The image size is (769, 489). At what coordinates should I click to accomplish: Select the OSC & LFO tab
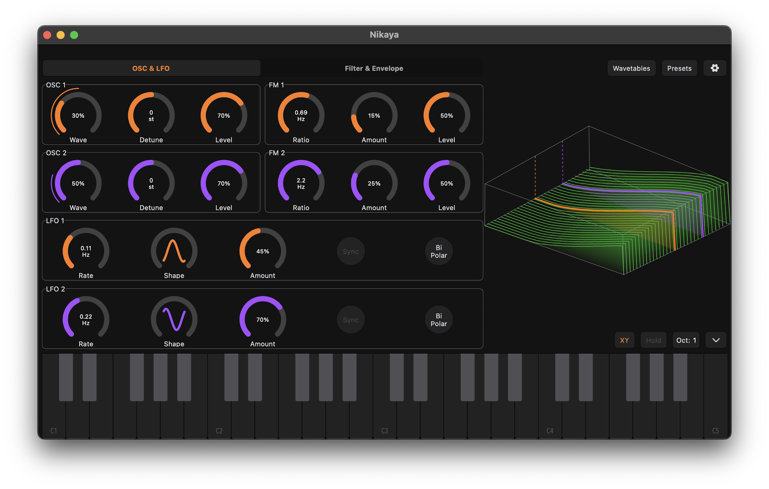click(x=151, y=68)
